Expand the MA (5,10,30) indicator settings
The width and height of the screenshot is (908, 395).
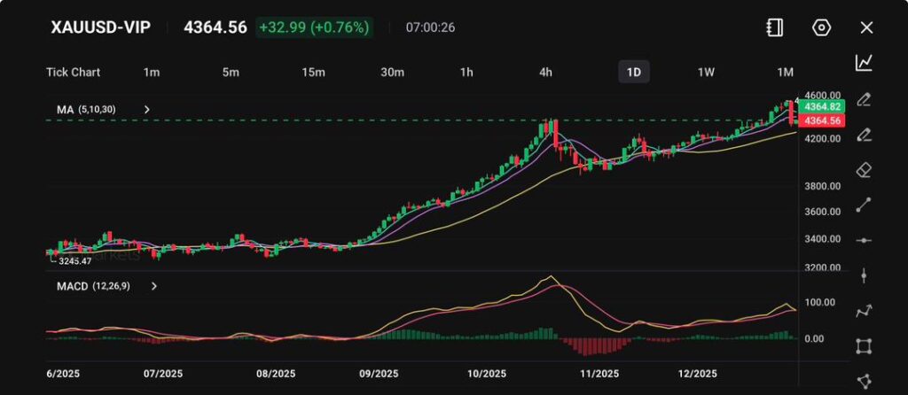pos(147,110)
